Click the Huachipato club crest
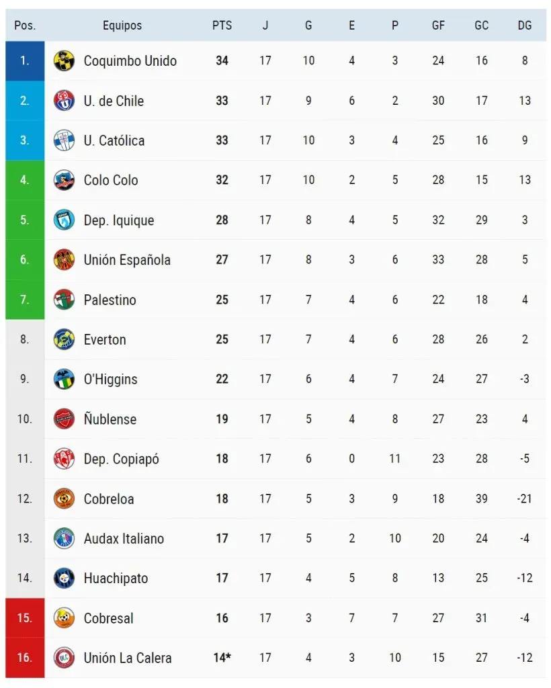551x688 pixels. point(64,578)
